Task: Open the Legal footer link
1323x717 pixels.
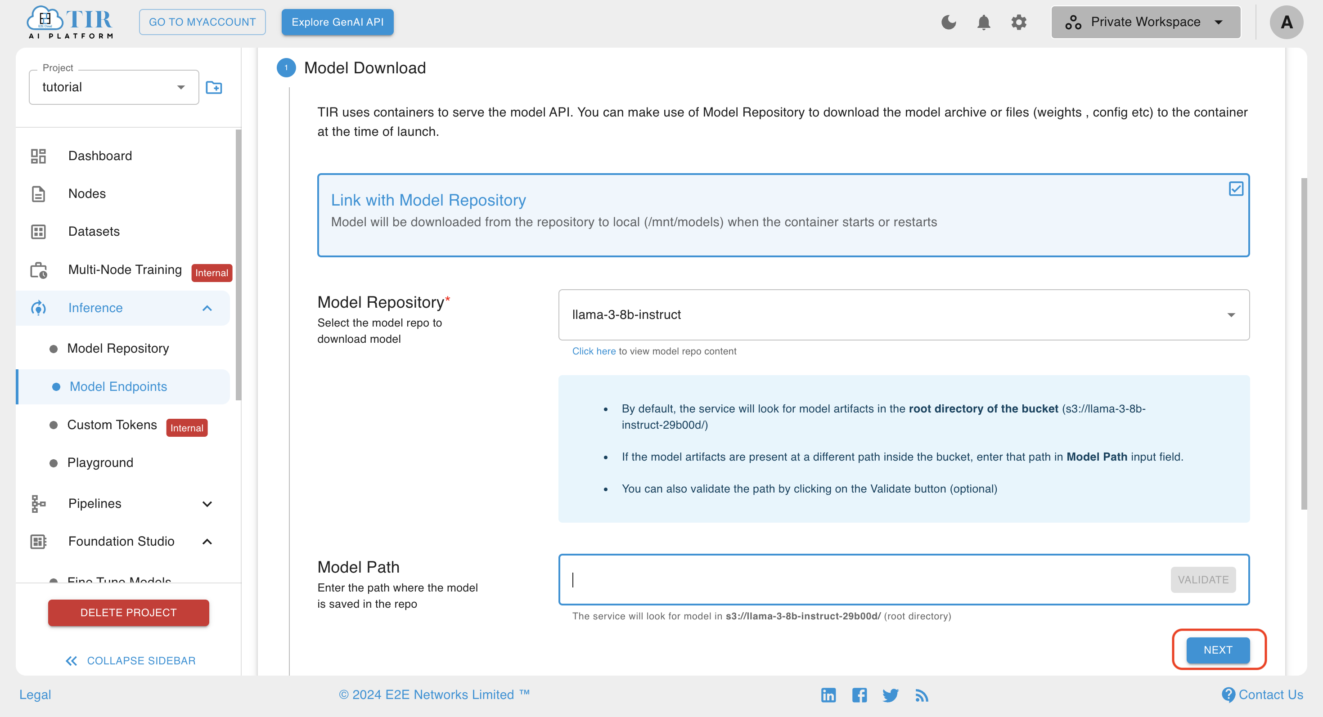Action: click(x=35, y=695)
